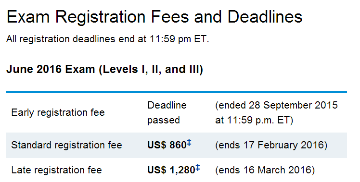The image size is (360, 182).
Task: Click the blue divider line above the table
Action: tap(177, 92)
